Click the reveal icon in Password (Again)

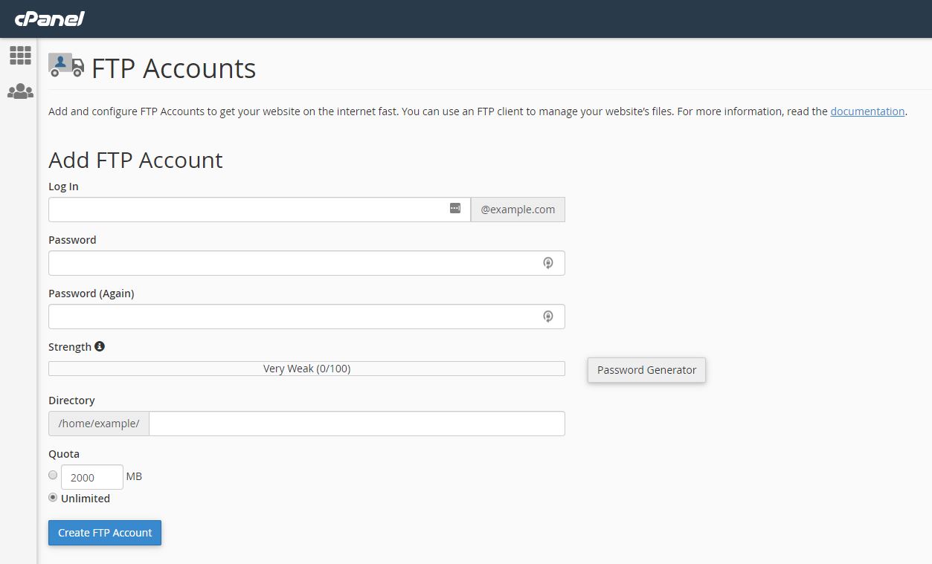tap(548, 316)
